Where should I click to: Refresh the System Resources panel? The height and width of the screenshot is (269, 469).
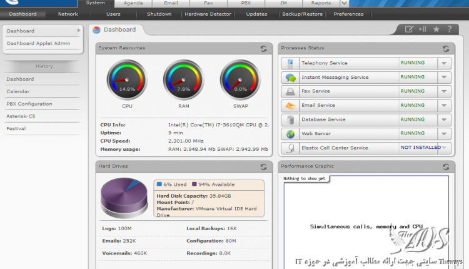pos(264,48)
